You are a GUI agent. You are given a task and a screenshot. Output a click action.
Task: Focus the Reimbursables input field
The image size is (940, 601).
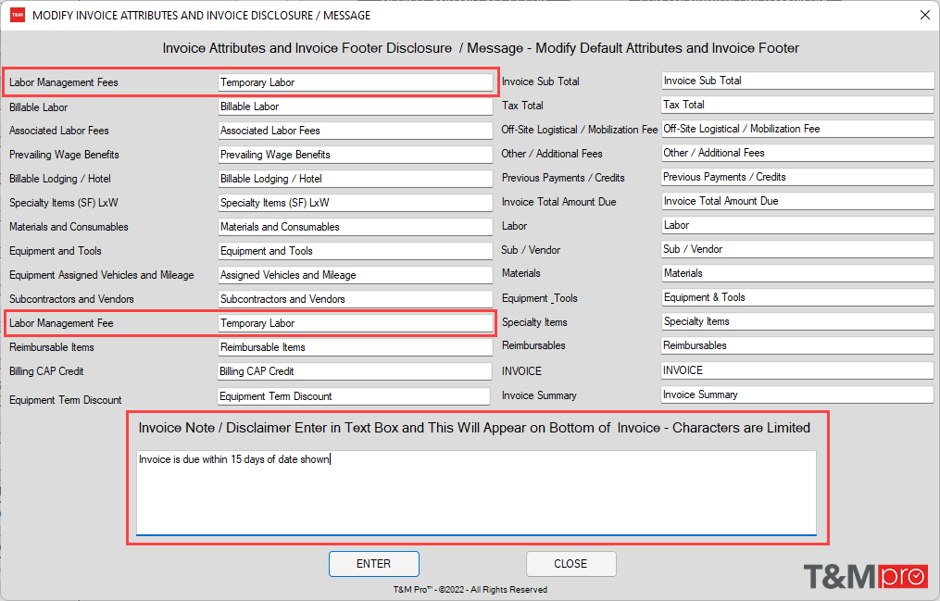point(797,345)
